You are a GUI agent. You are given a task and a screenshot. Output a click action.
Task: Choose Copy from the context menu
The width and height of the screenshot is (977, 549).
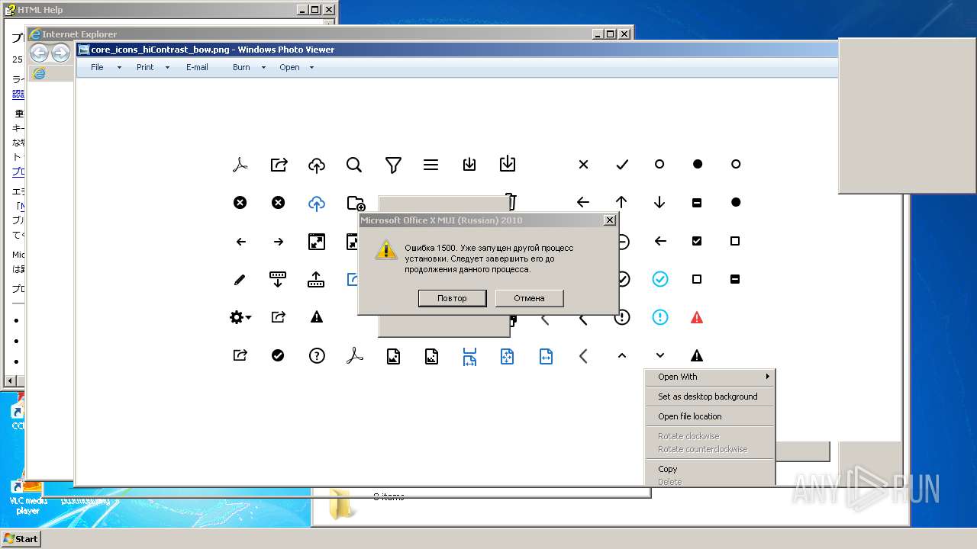(x=710, y=469)
